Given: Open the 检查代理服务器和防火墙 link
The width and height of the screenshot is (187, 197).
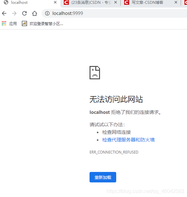Looking at the screenshot, I should coord(128,140).
